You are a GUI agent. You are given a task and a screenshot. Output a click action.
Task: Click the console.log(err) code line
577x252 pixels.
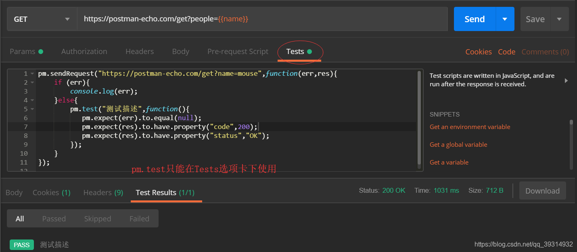coord(104,91)
